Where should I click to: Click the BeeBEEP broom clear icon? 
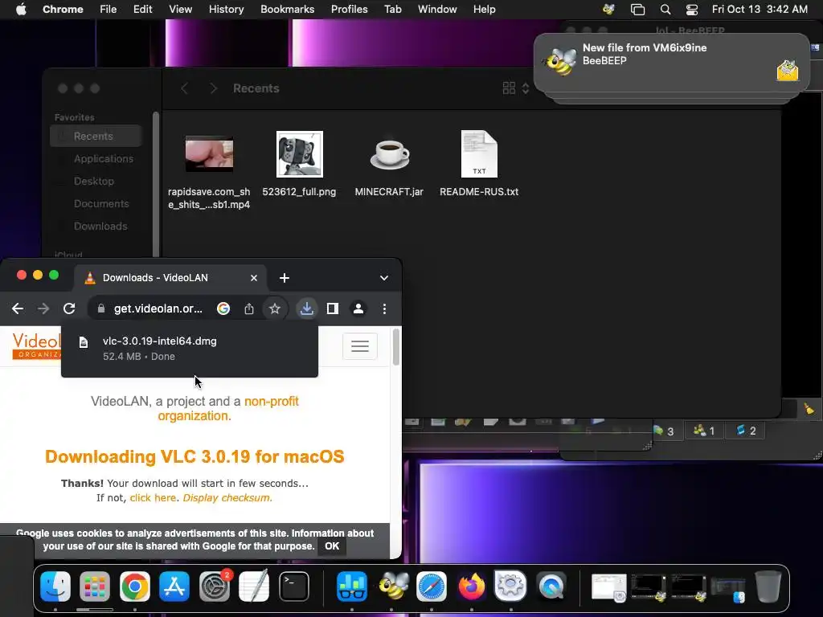coord(809,409)
